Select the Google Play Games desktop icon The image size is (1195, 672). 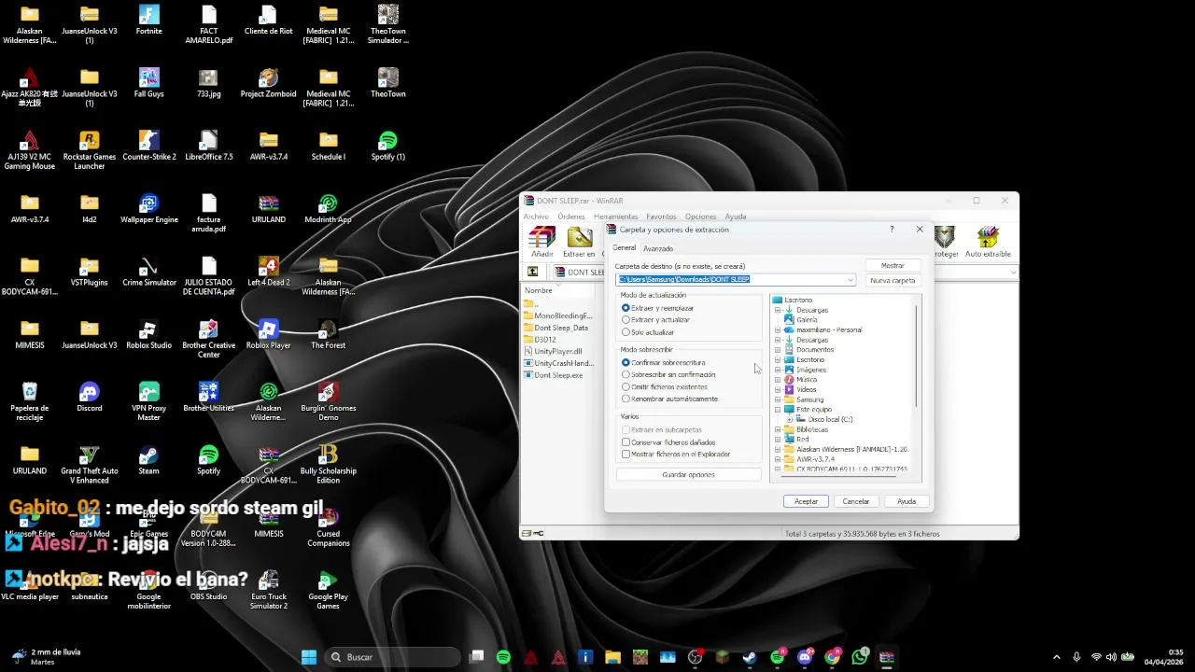(329, 590)
